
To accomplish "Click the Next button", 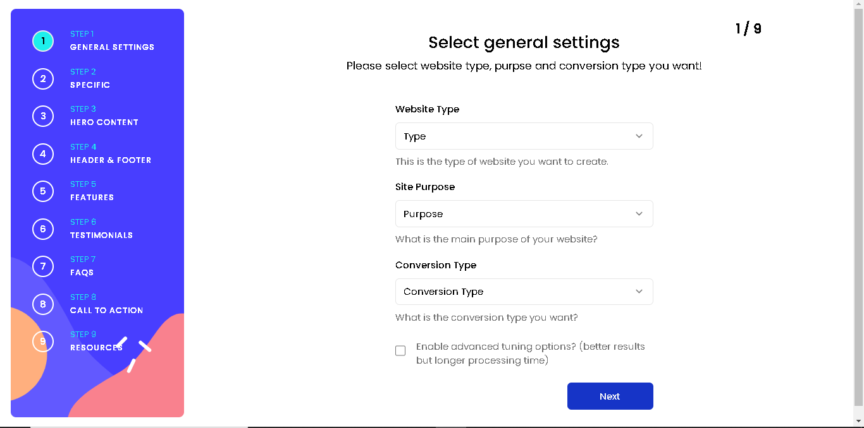I will 610,396.
